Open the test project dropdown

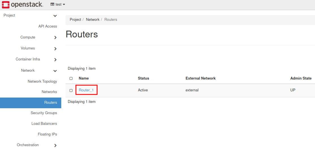(58, 4)
